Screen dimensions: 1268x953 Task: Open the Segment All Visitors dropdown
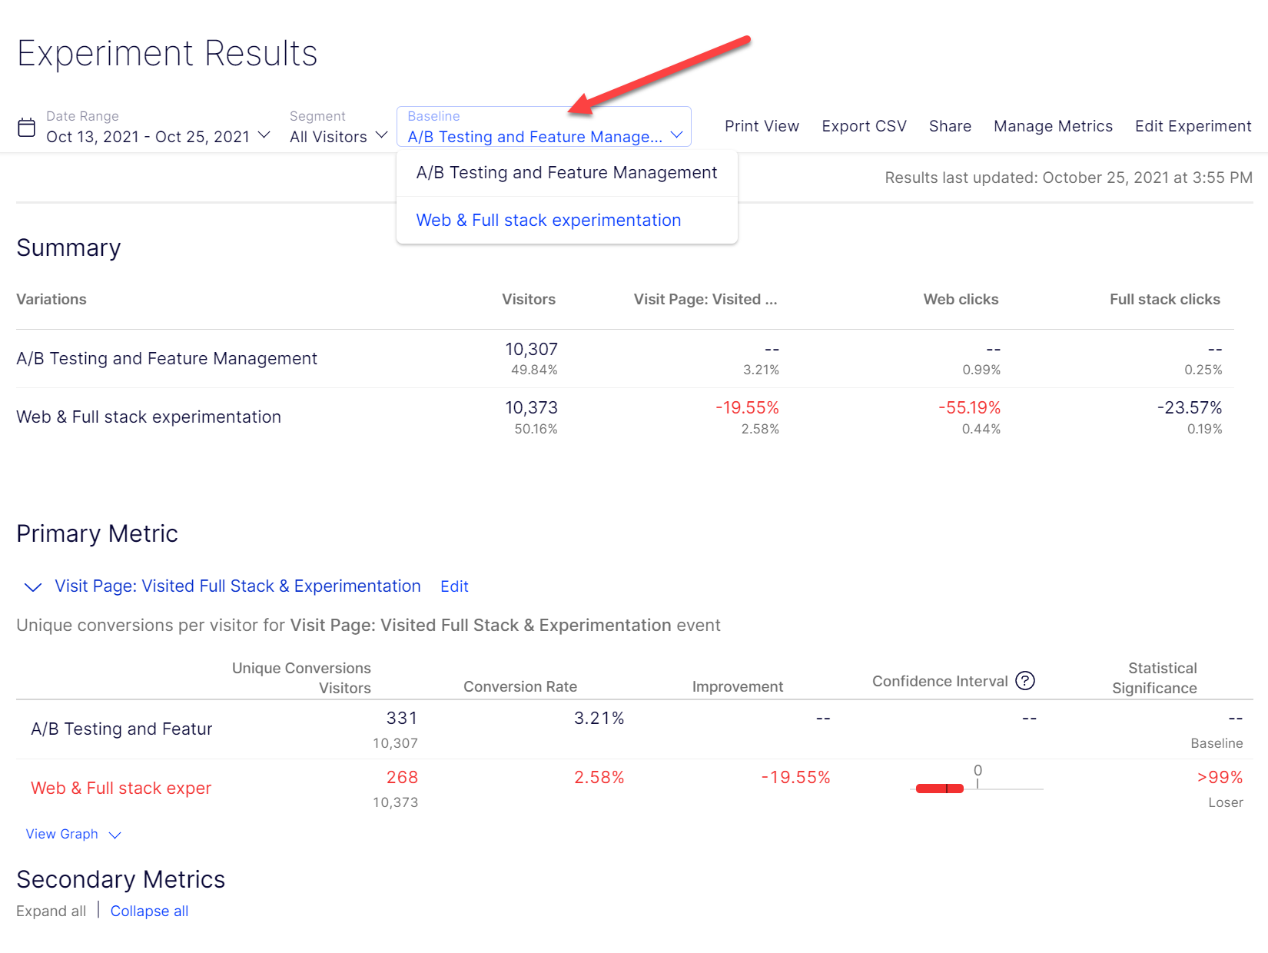pos(338,136)
